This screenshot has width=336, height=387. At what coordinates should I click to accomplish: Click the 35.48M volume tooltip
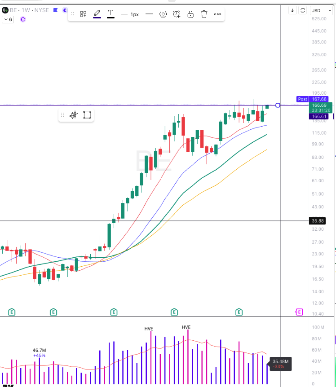(281, 364)
